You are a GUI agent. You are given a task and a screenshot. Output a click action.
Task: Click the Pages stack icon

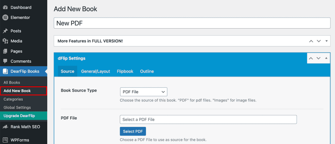(5, 51)
